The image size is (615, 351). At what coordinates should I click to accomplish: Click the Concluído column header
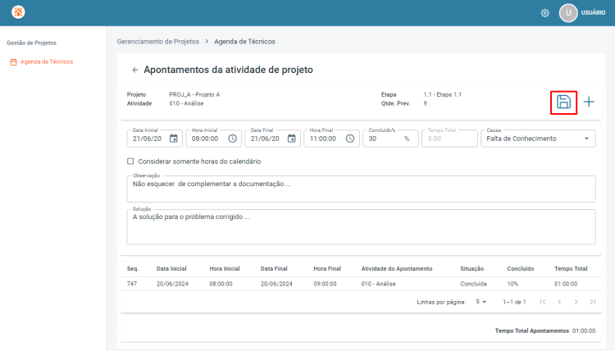pos(521,269)
